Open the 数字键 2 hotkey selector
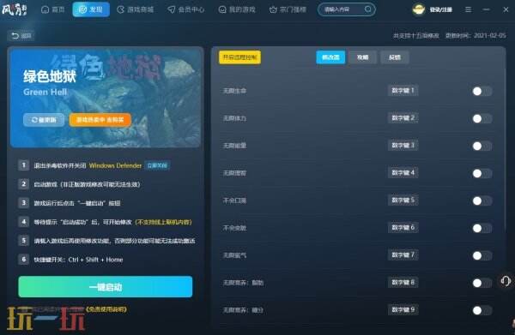515x335 pixels. coord(403,118)
